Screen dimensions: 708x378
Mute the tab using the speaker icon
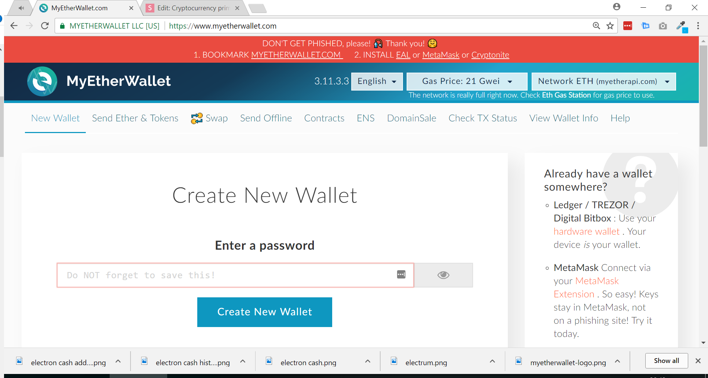21,8
